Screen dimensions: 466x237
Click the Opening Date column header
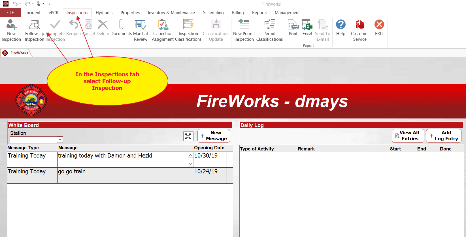pyautogui.click(x=209, y=148)
